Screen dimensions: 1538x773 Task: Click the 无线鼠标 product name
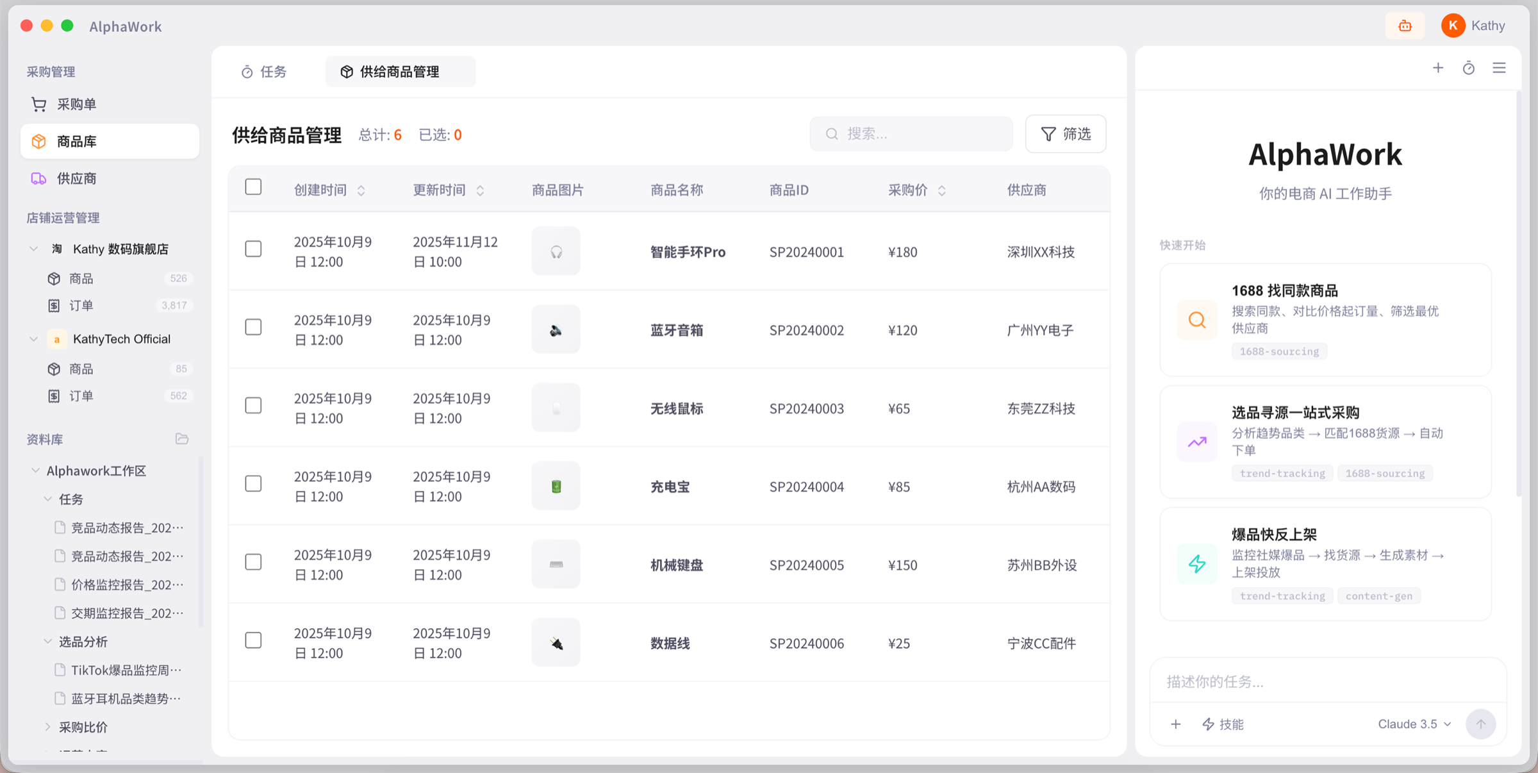click(677, 408)
